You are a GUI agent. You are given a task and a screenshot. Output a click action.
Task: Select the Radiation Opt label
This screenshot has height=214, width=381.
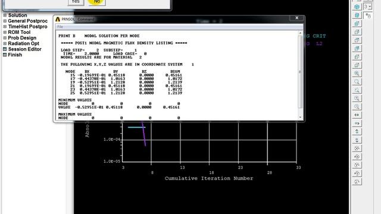(24, 43)
